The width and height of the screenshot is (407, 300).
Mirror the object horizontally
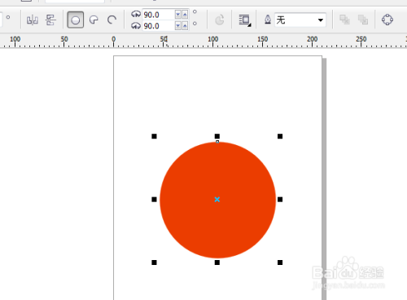(33, 20)
